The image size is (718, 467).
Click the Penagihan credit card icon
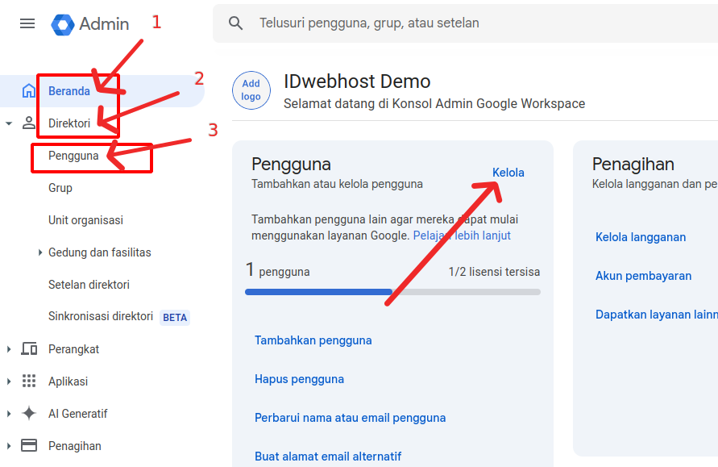click(x=29, y=445)
